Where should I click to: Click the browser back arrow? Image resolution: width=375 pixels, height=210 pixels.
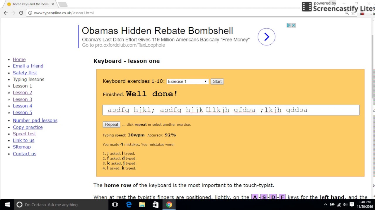click(6, 13)
